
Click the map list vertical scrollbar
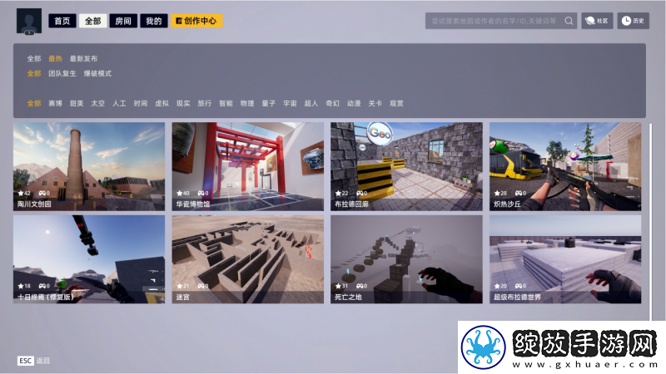tap(650, 222)
